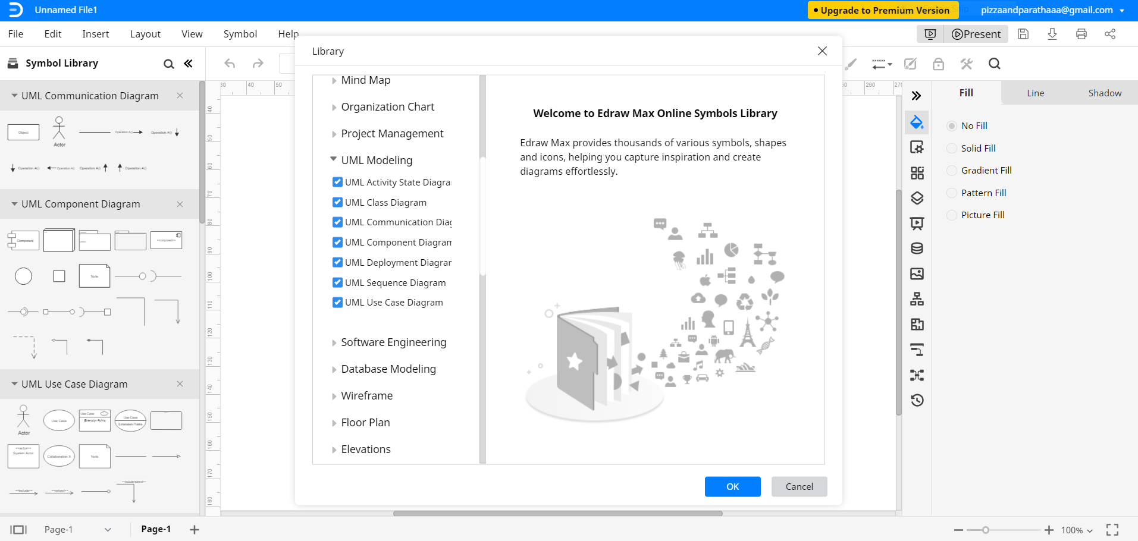Collapse the right panel with double arrow
The height and width of the screenshot is (541, 1138).
coord(916,95)
